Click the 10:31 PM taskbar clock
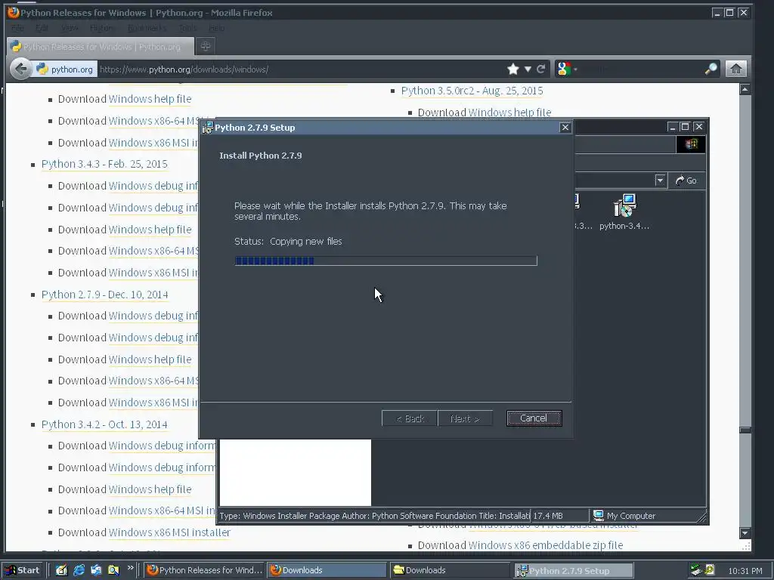Viewport: 774px width, 580px height. point(745,571)
